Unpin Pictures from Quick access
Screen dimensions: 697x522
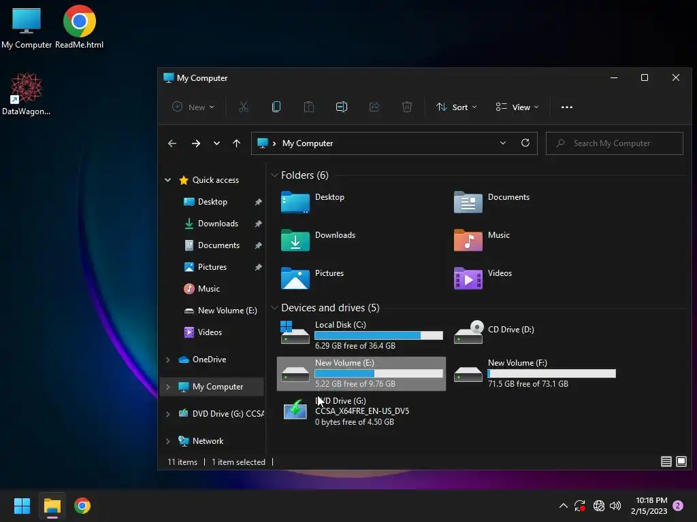[258, 267]
